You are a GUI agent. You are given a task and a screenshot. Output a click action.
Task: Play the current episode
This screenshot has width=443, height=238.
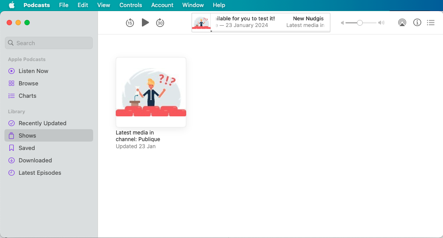(x=145, y=23)
